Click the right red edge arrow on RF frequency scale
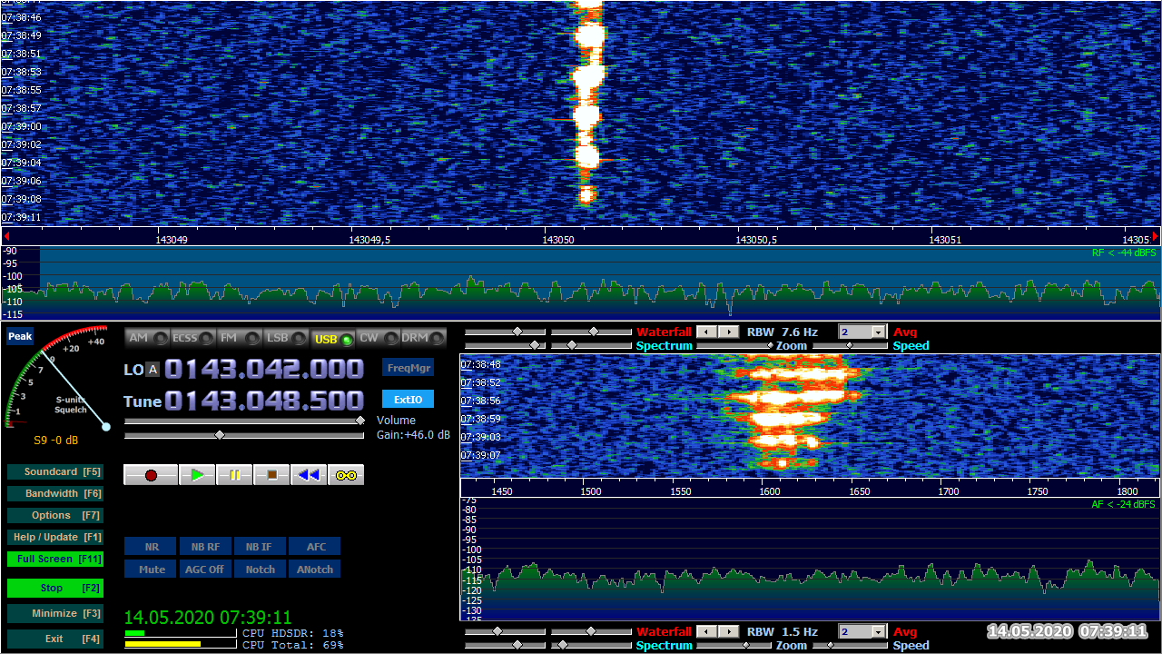Screen dimensions: 1162x654 coord(1156,236)
